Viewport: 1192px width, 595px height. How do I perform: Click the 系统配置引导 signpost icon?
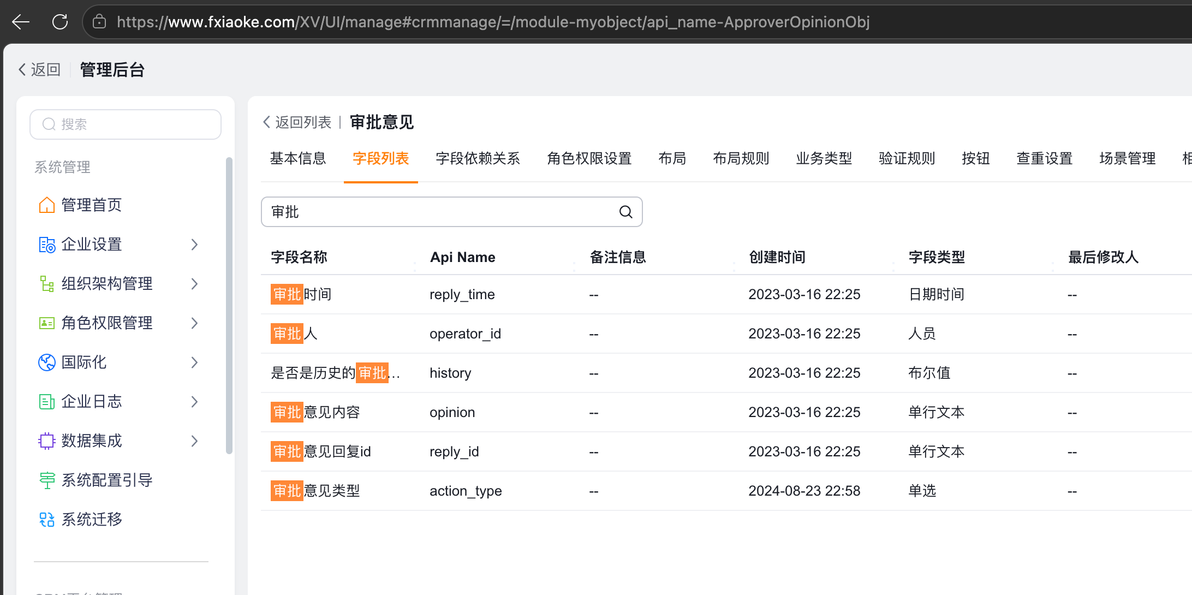(x=47, y=480)
